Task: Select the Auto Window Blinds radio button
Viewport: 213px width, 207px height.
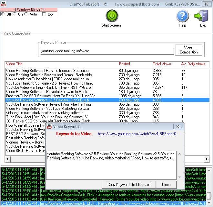Action: (26, 14)
